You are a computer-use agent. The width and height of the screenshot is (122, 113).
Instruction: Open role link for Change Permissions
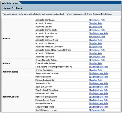(95, 70)
